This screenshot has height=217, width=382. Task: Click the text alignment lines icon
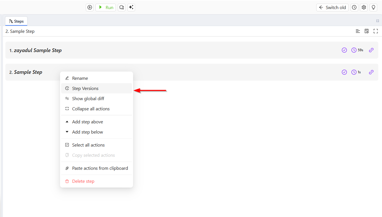(358, 31)
